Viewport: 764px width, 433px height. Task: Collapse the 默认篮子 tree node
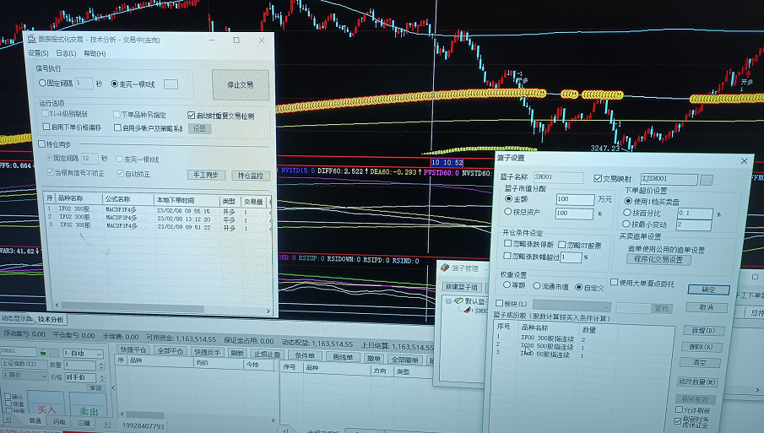448,300
